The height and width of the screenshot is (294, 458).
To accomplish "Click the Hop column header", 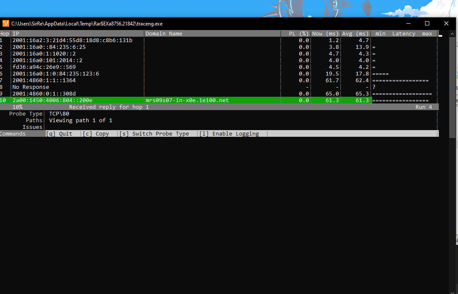I will coord(5,33).
